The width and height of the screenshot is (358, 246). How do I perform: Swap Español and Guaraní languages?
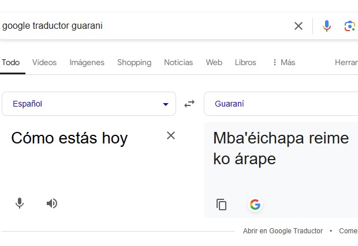(189, 104)
